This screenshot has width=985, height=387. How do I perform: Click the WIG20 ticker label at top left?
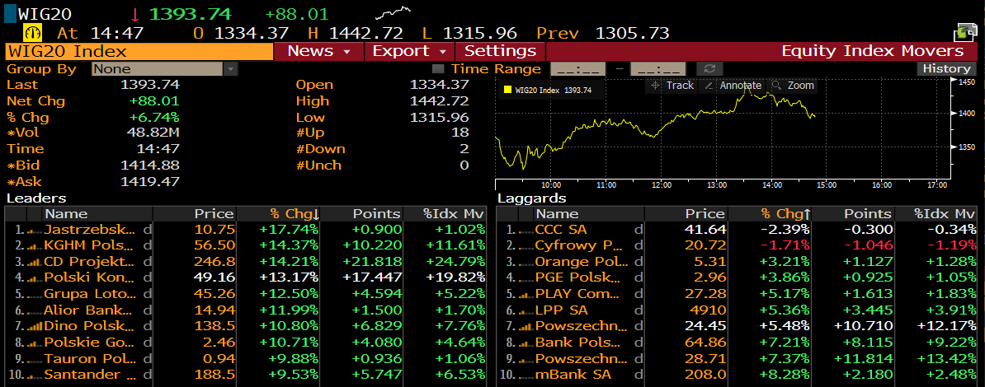45,14
